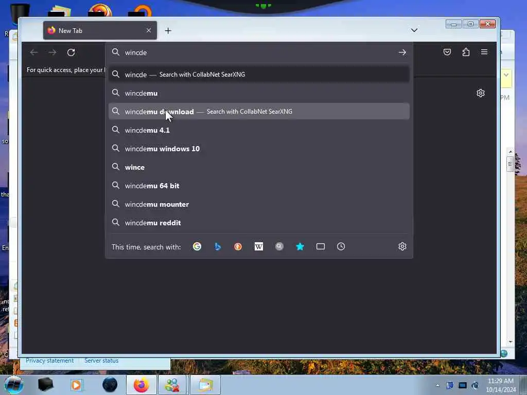Open new tab page personalize gear
This screenshot has width=527, height=395.
(x=481, y=93)
